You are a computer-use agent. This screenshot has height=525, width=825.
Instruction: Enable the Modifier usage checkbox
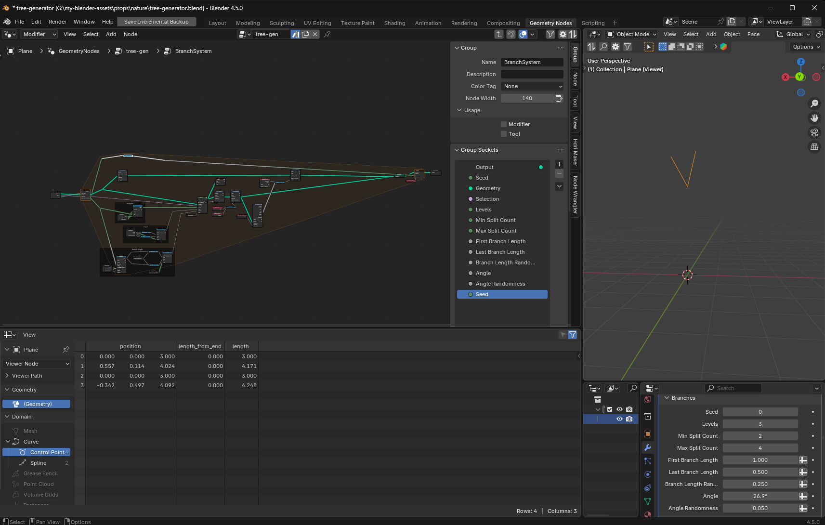504,124
